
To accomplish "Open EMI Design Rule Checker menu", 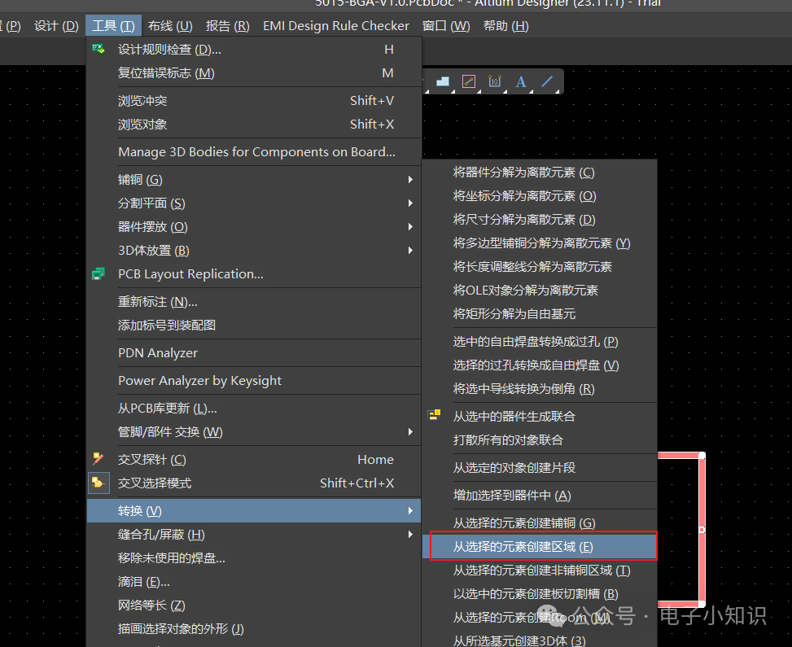I will 336,26.
